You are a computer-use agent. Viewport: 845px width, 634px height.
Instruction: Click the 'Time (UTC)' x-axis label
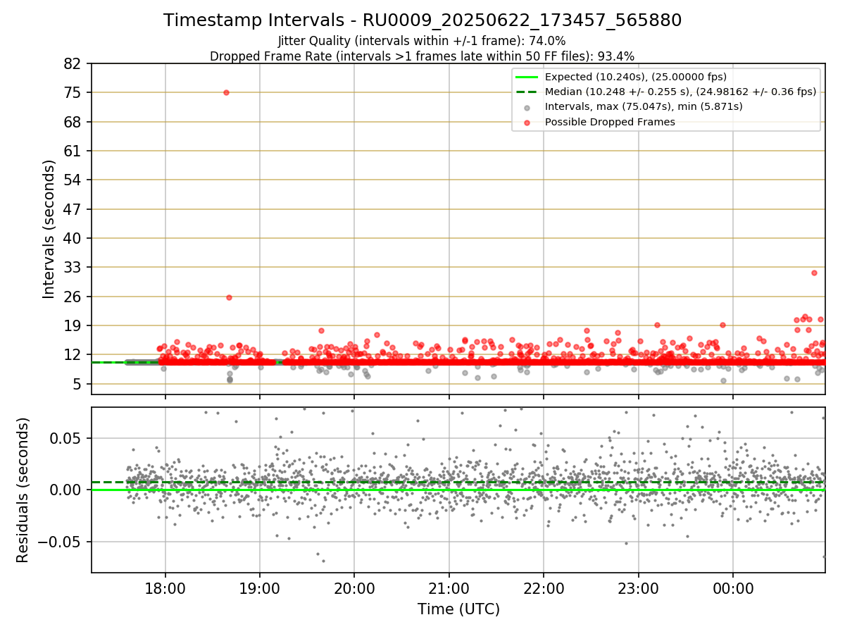[x=458, y=609]
